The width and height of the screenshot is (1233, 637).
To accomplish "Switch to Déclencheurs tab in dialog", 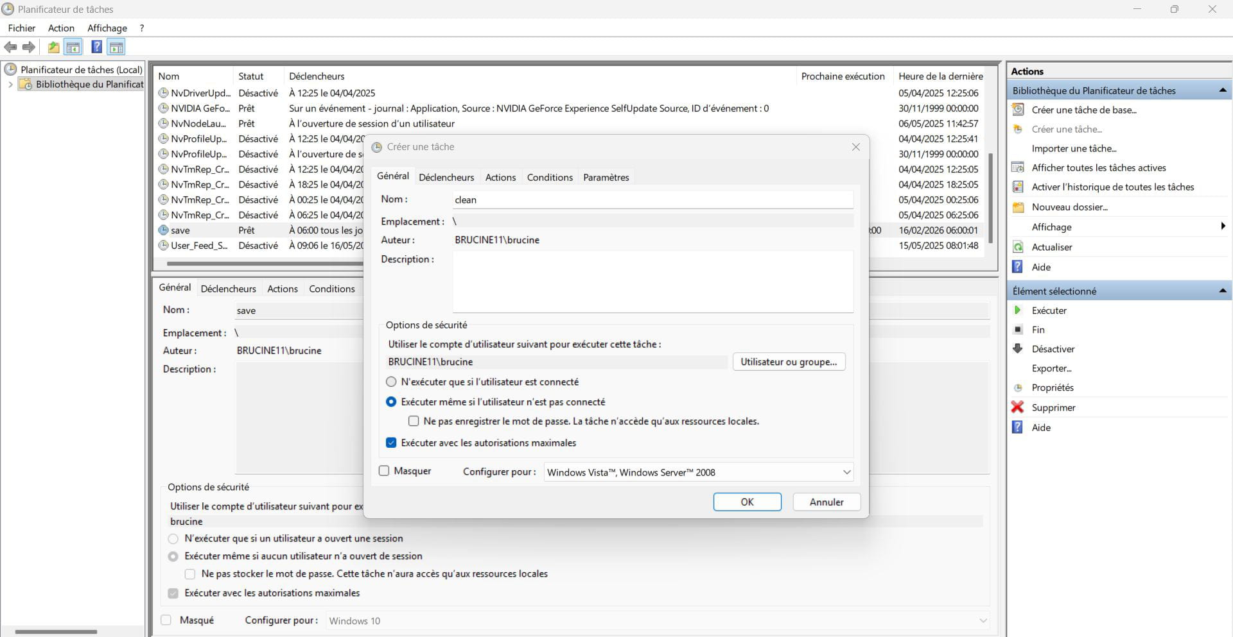I will (446, 177).
